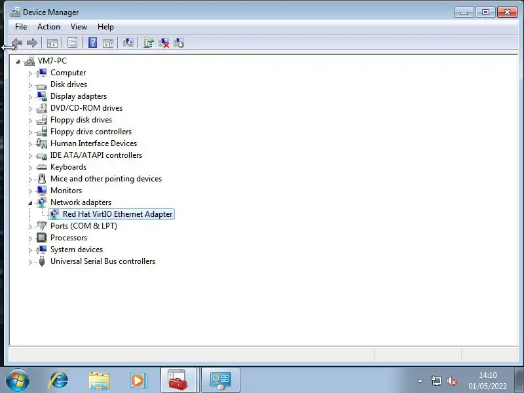
Task: Click the blue Help question mark icon
Action: (92, 43)
